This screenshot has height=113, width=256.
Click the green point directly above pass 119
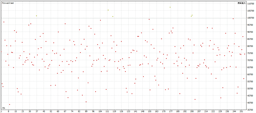(x=113, y=16)
